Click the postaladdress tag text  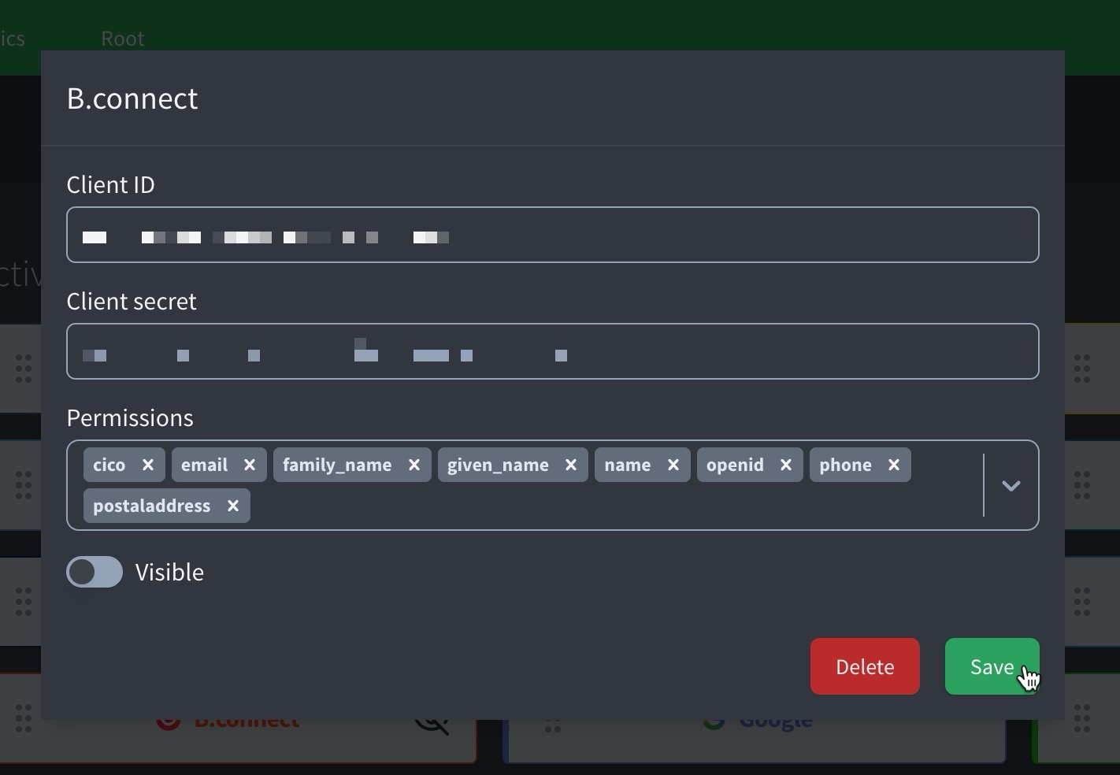151,506
